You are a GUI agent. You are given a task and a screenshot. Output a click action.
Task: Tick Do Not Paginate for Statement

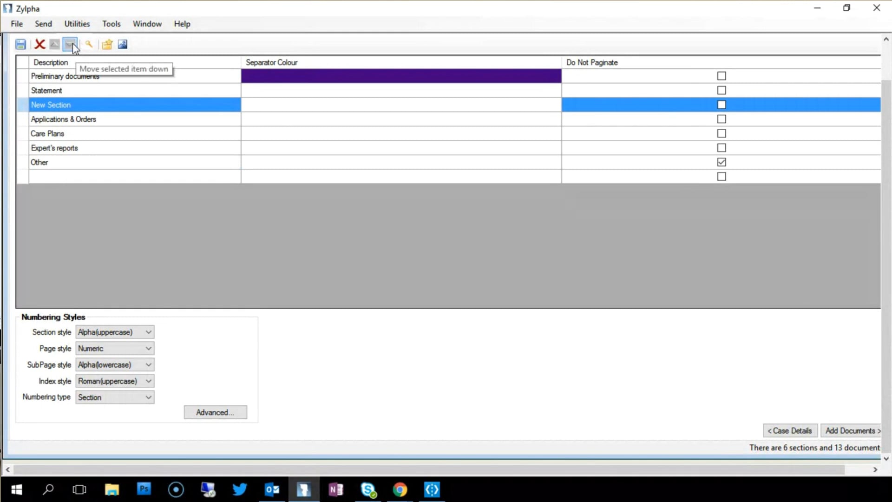point(721,90)
